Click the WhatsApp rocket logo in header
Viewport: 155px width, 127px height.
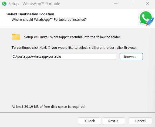146,18
